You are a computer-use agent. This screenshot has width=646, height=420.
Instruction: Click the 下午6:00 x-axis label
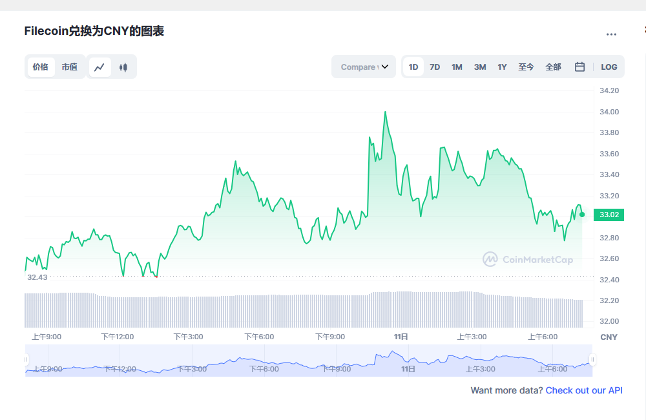259,337
